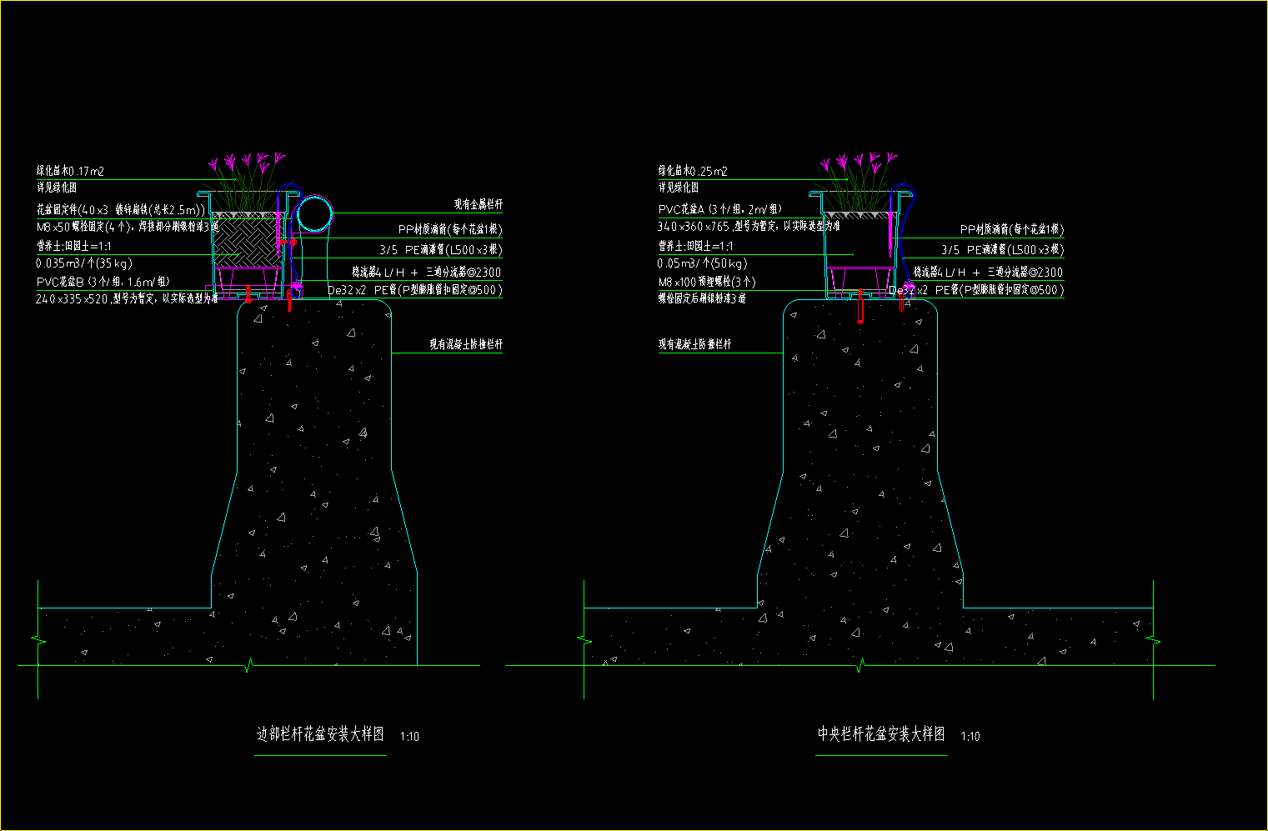
Task: Click the 现有金属栏杆 annotation label
Action: [478, 204]
